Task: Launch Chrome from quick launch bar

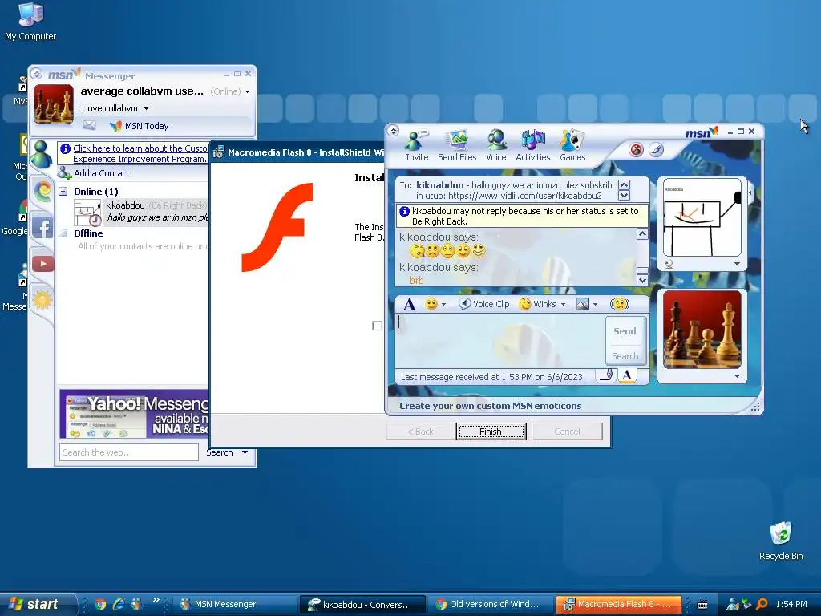Action: pos(100,605)
